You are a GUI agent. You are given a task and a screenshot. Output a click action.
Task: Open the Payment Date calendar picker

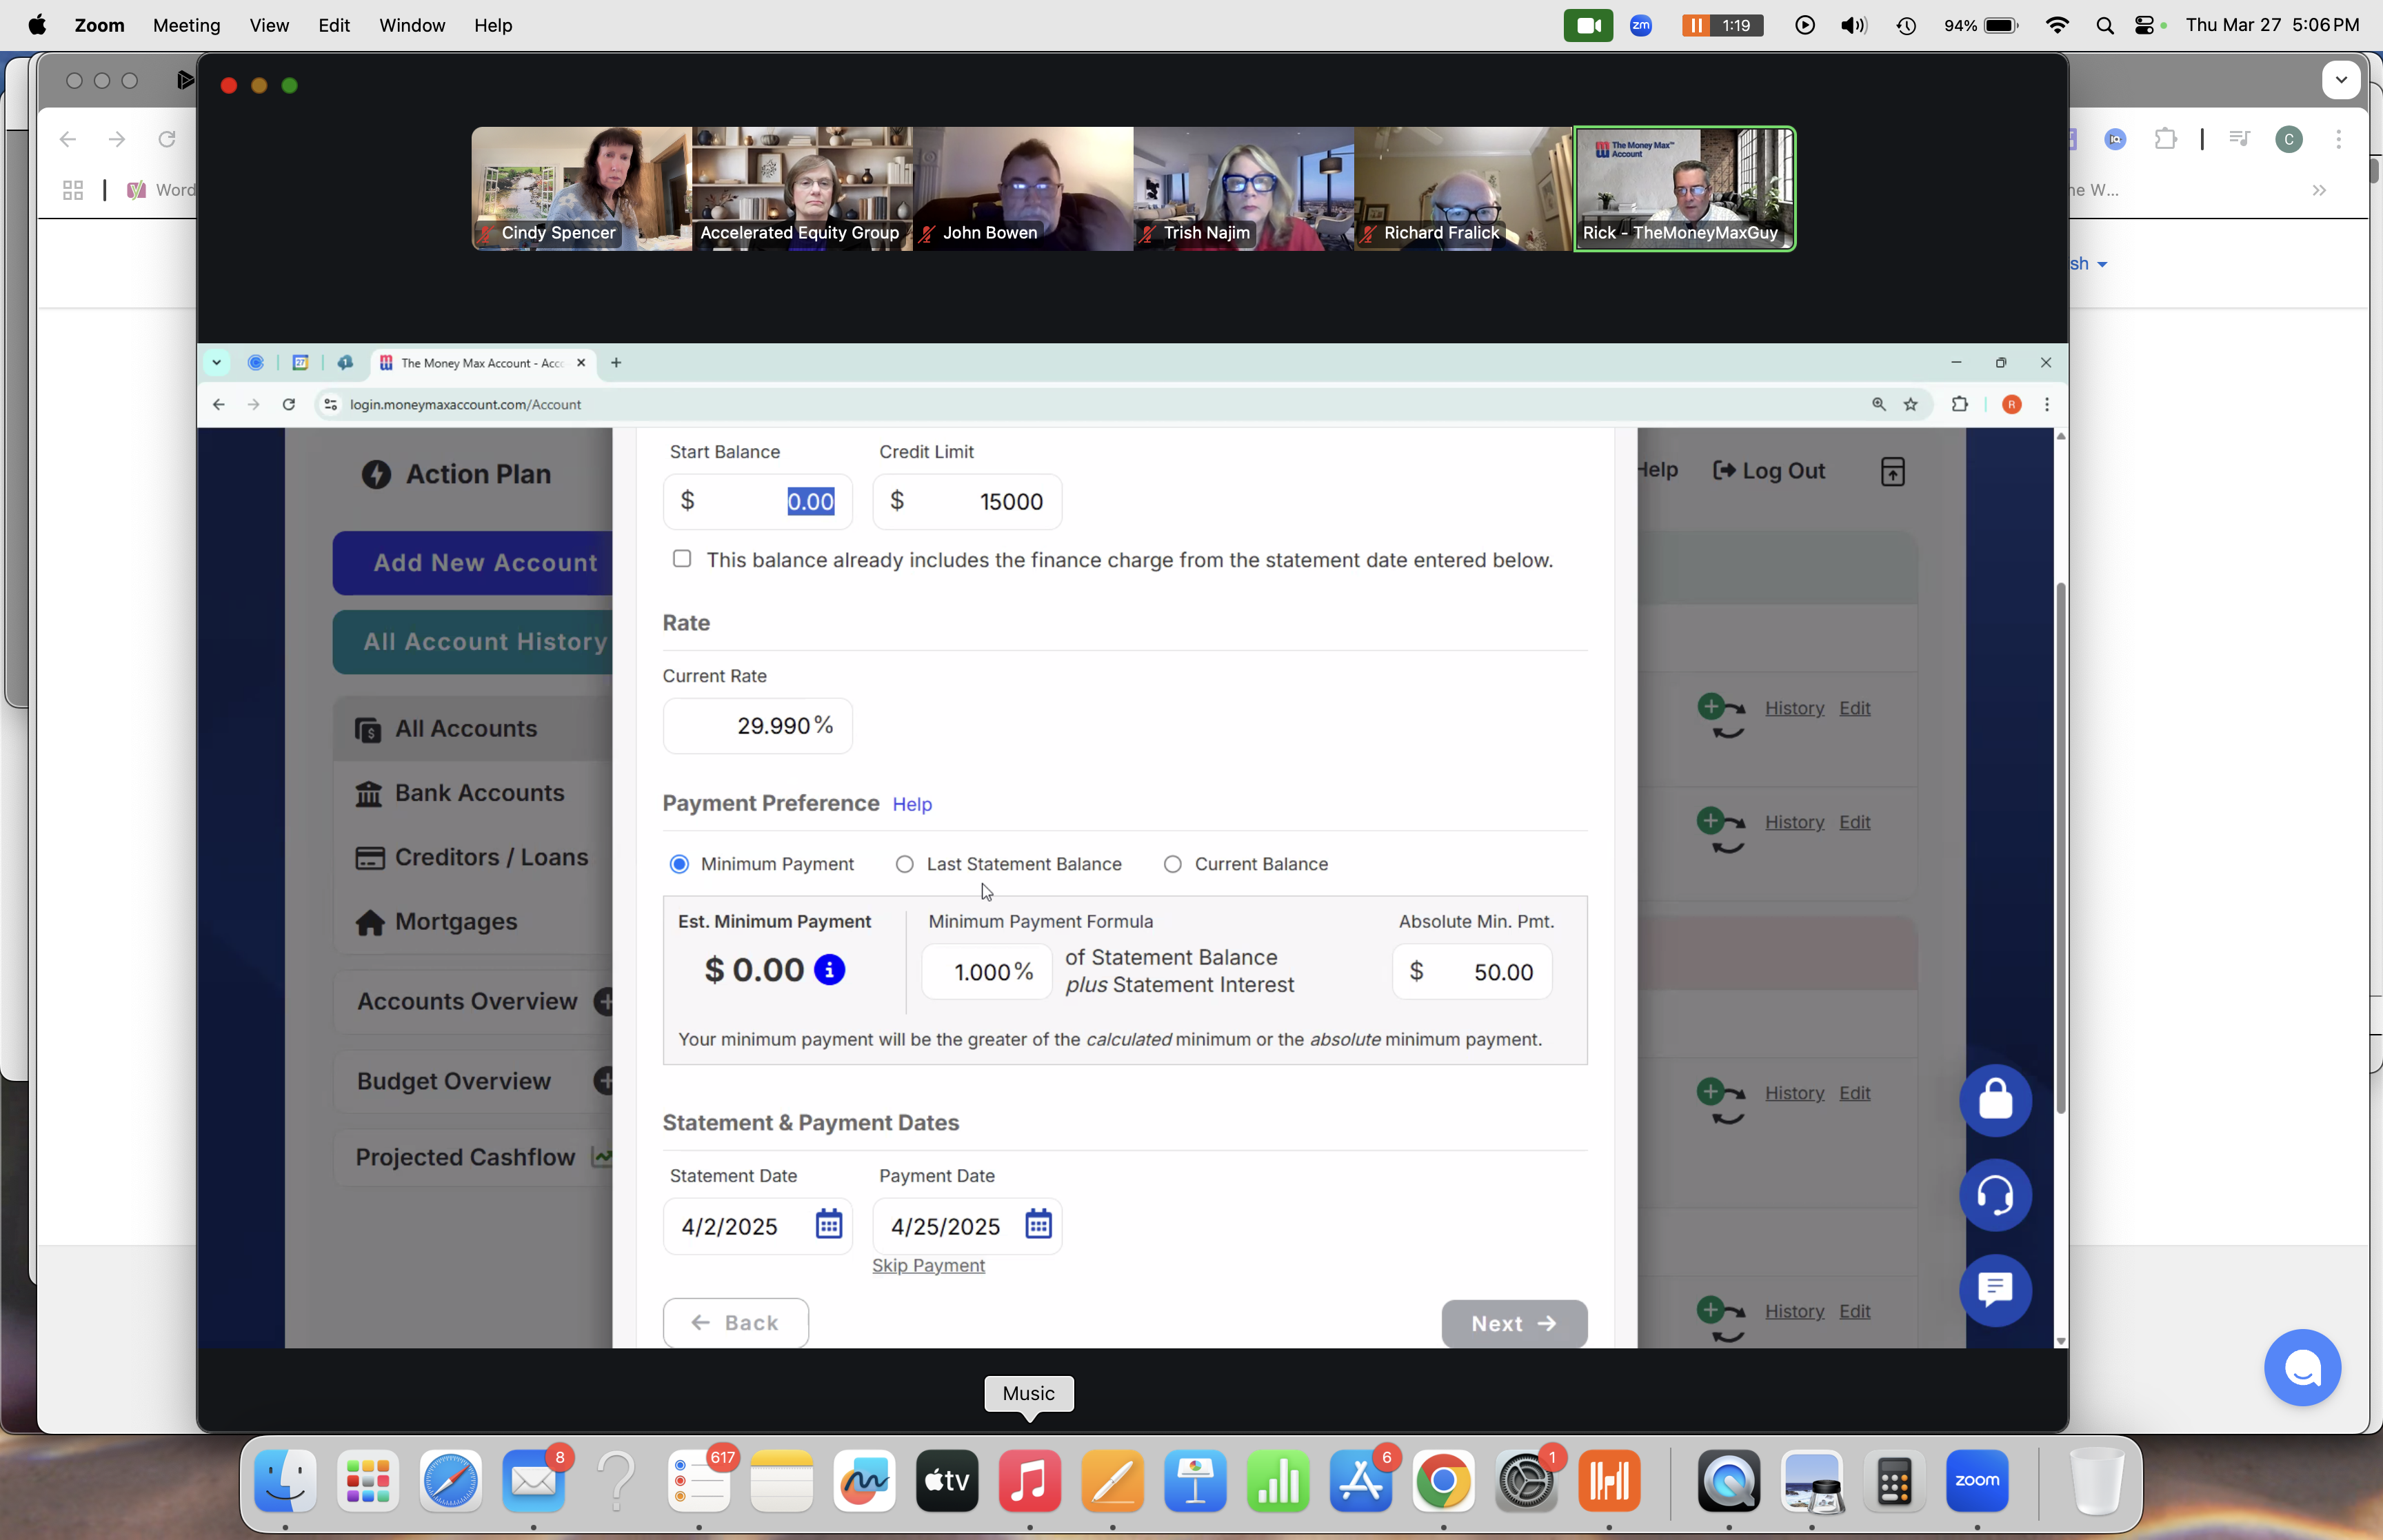click(1038, 1224)
